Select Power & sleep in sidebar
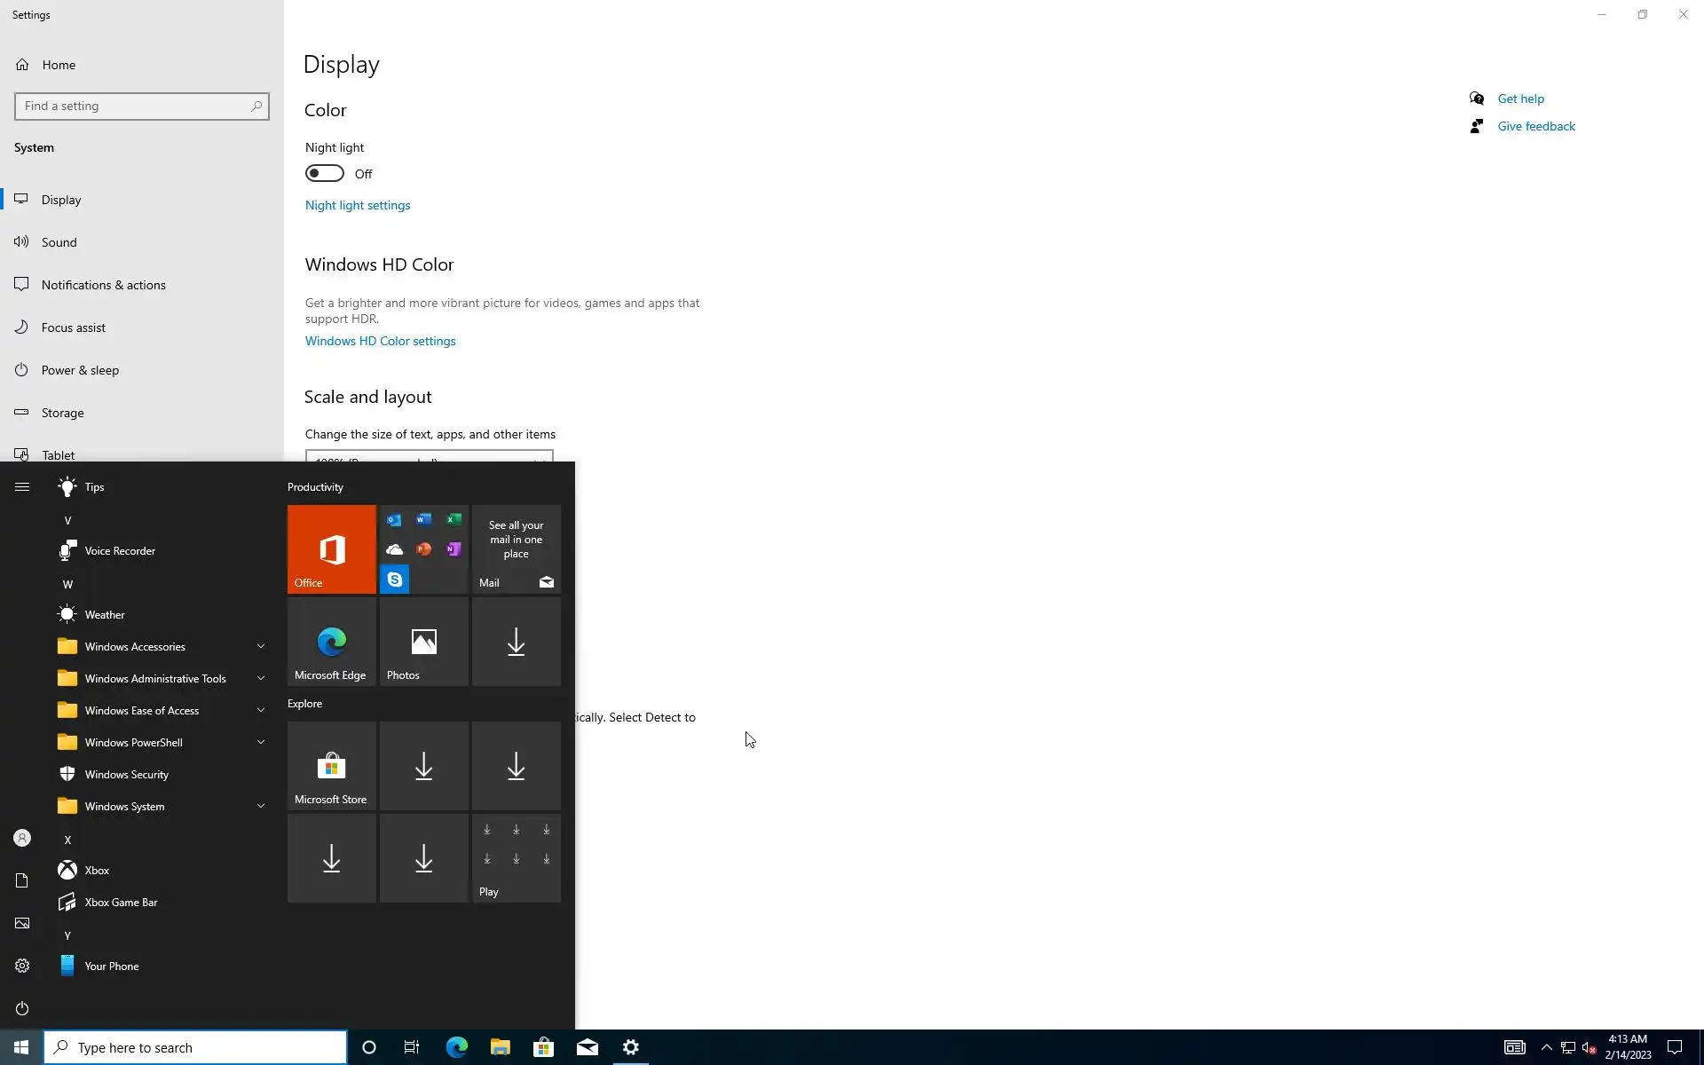This screenshot has width=1704, height=1065. 80,370
